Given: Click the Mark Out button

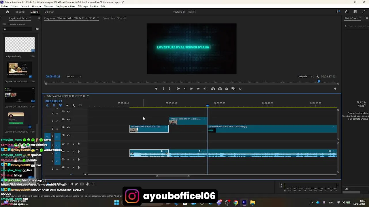Looking at the screenshot, I should click(170, 89).
